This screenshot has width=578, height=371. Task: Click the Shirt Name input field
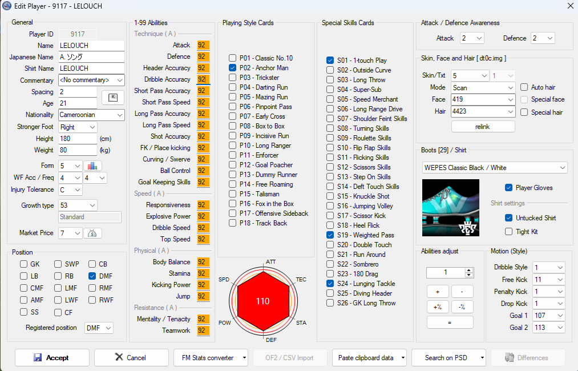pos(91,68)
